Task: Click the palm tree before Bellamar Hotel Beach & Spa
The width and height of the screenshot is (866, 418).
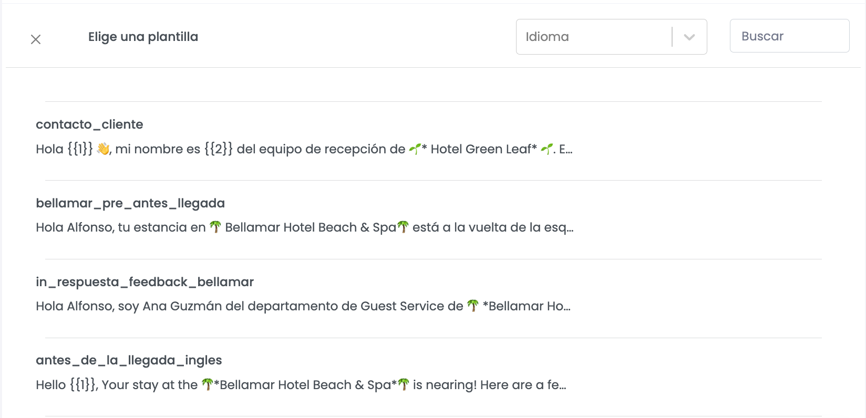Action: 215,227
